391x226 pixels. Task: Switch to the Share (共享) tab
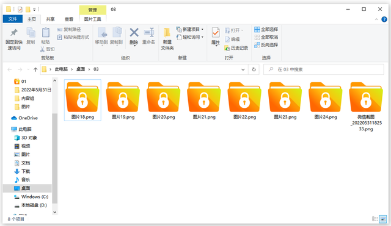pyautogui.click(x=50, y=19)
